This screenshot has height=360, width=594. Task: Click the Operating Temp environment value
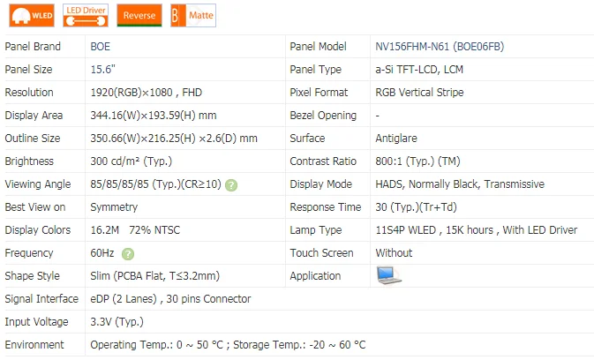pos(228,345)
